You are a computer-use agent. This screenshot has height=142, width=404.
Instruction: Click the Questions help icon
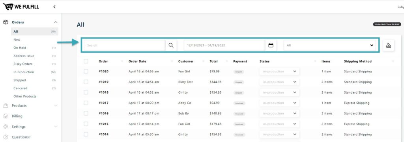click(6, 137)
